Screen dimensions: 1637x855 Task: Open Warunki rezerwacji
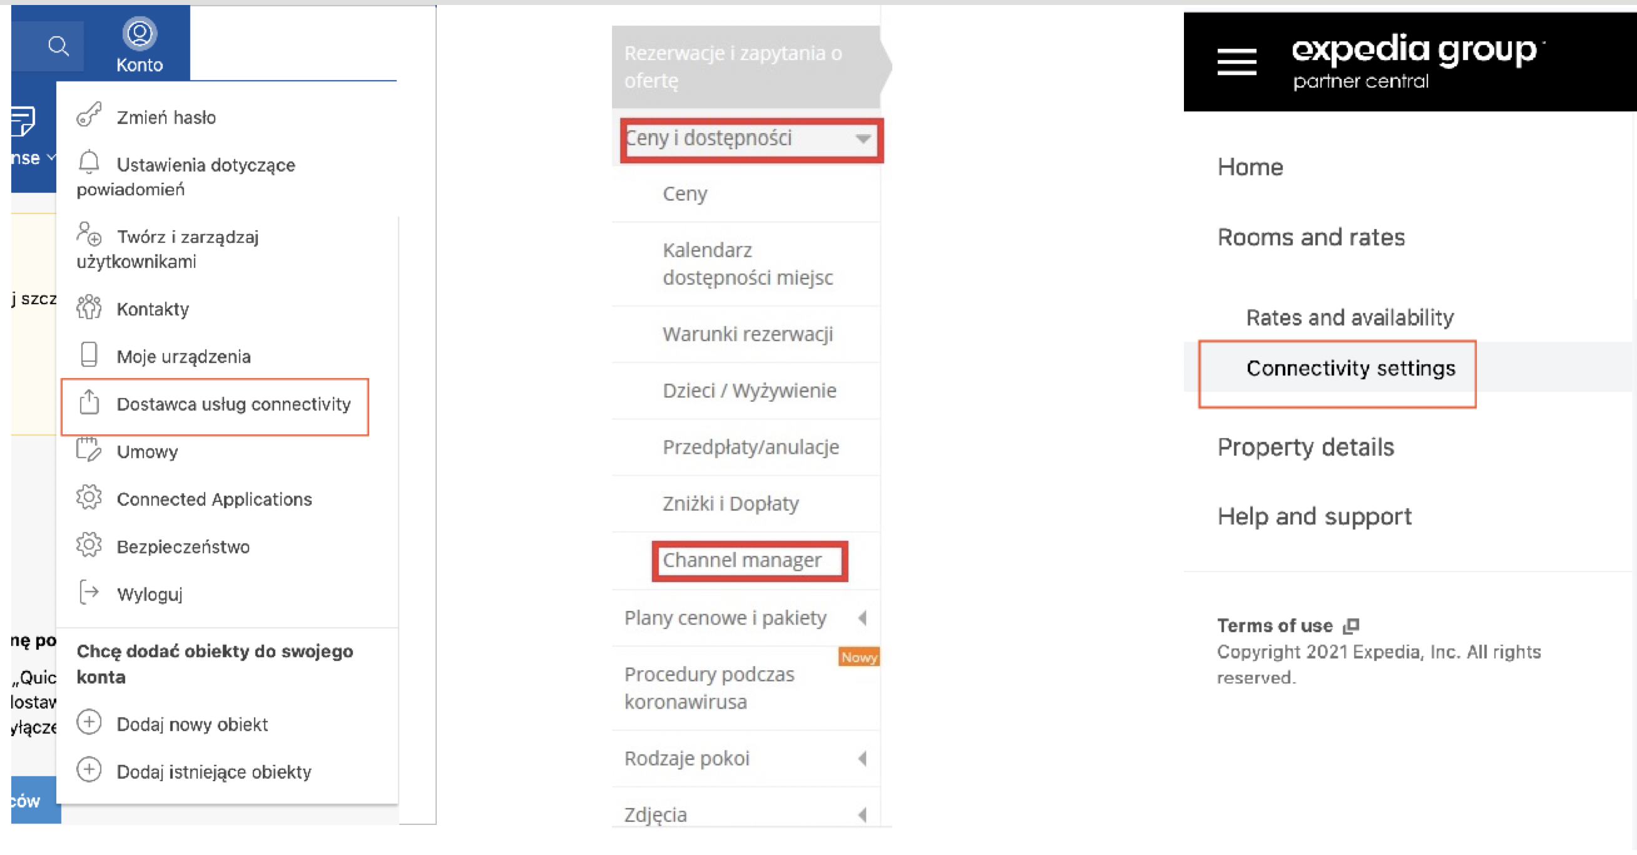747,334
